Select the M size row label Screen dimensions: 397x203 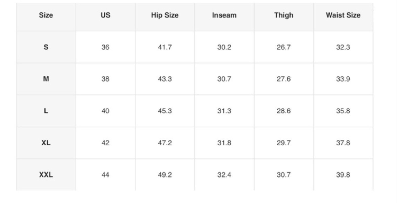(46, 79)
